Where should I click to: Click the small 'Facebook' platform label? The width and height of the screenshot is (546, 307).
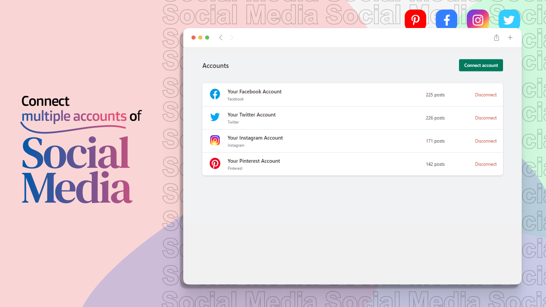(x=236, y=99)
